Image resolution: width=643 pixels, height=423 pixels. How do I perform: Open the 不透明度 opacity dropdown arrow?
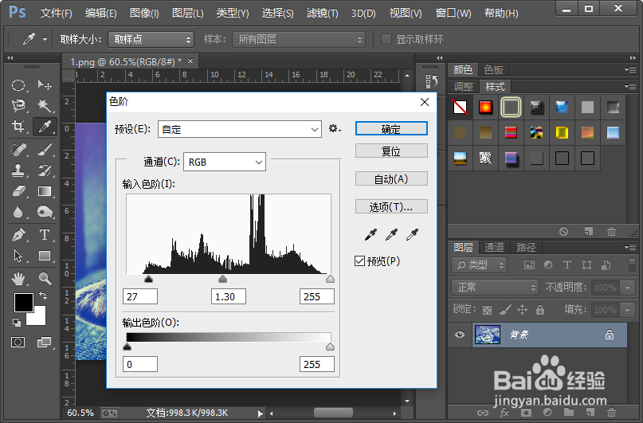[627, 288]
